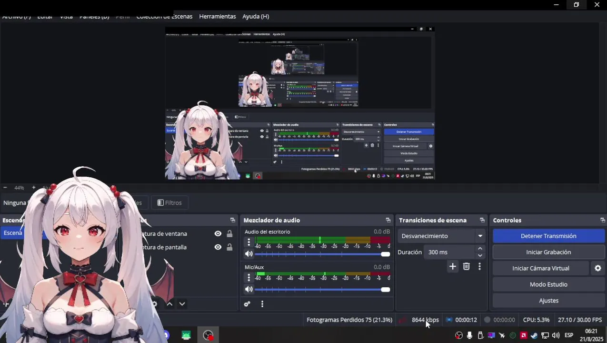
Task: Click Detener Transmisión
Action: point(548,236)
